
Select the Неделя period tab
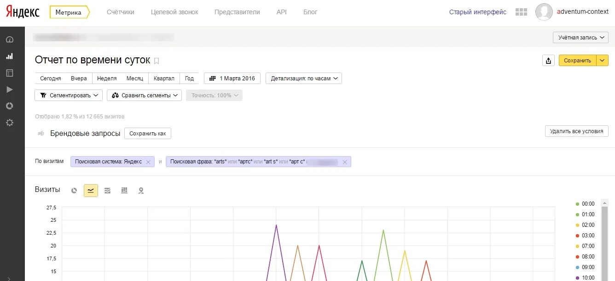(107, 79)
